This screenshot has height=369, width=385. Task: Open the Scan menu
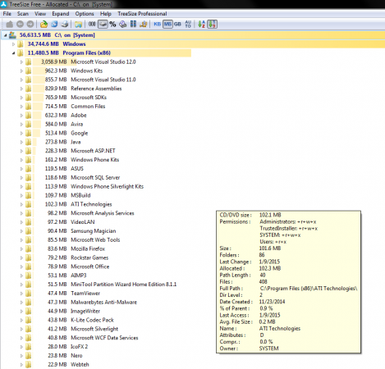click(23, 14)
